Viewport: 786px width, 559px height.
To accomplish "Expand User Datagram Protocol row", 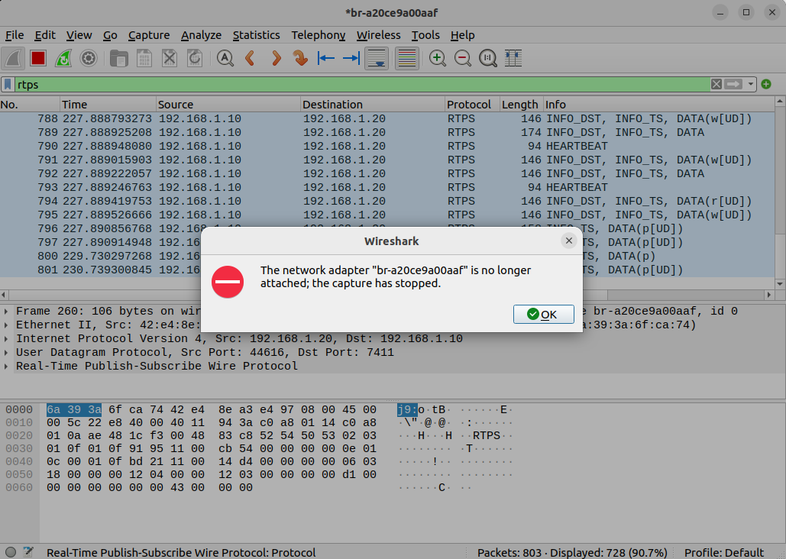I will point(6,353).
